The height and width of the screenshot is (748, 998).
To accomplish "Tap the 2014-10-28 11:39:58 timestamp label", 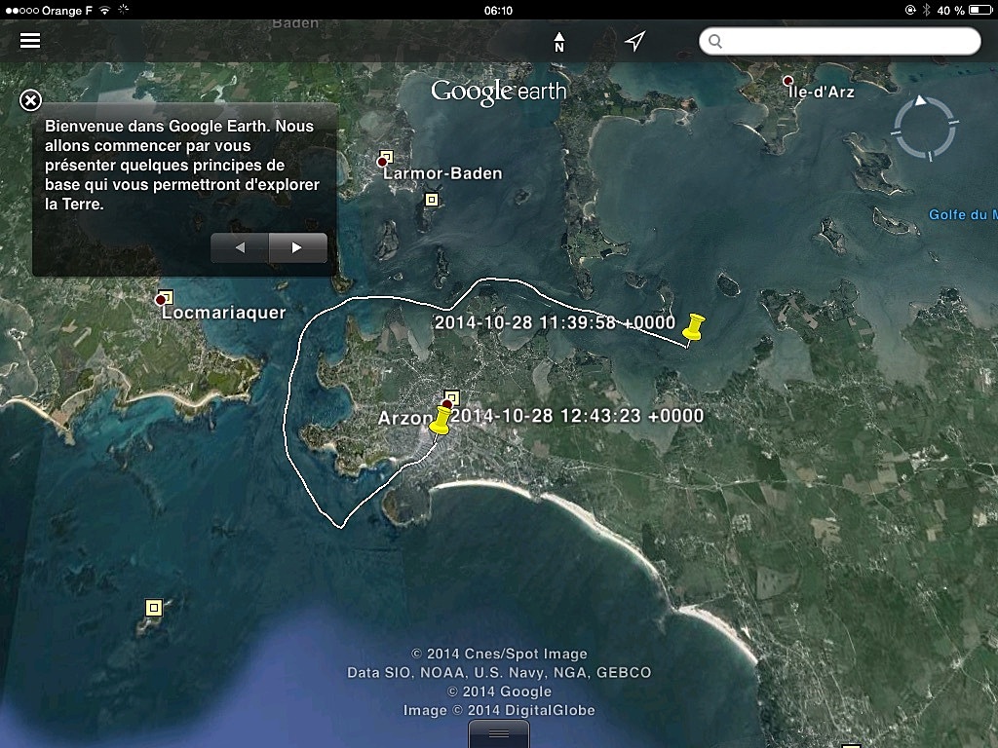I will point(555,322).
